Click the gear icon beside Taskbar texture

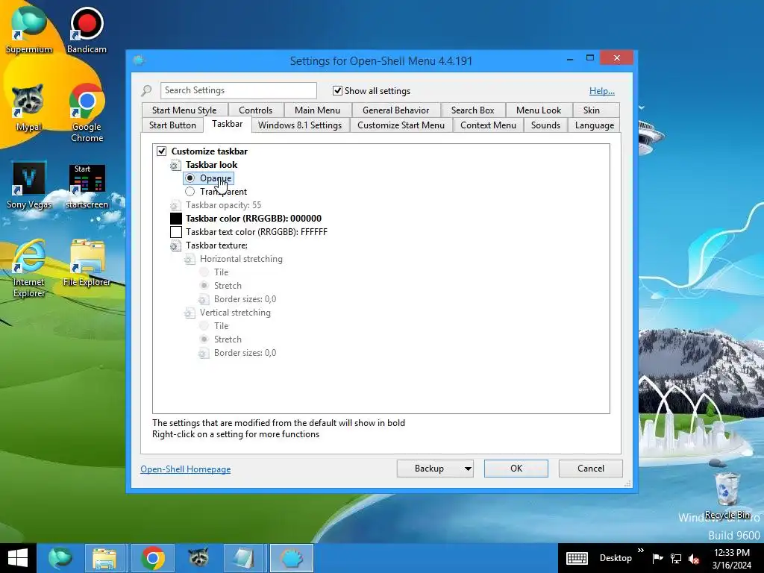[175, 245]
